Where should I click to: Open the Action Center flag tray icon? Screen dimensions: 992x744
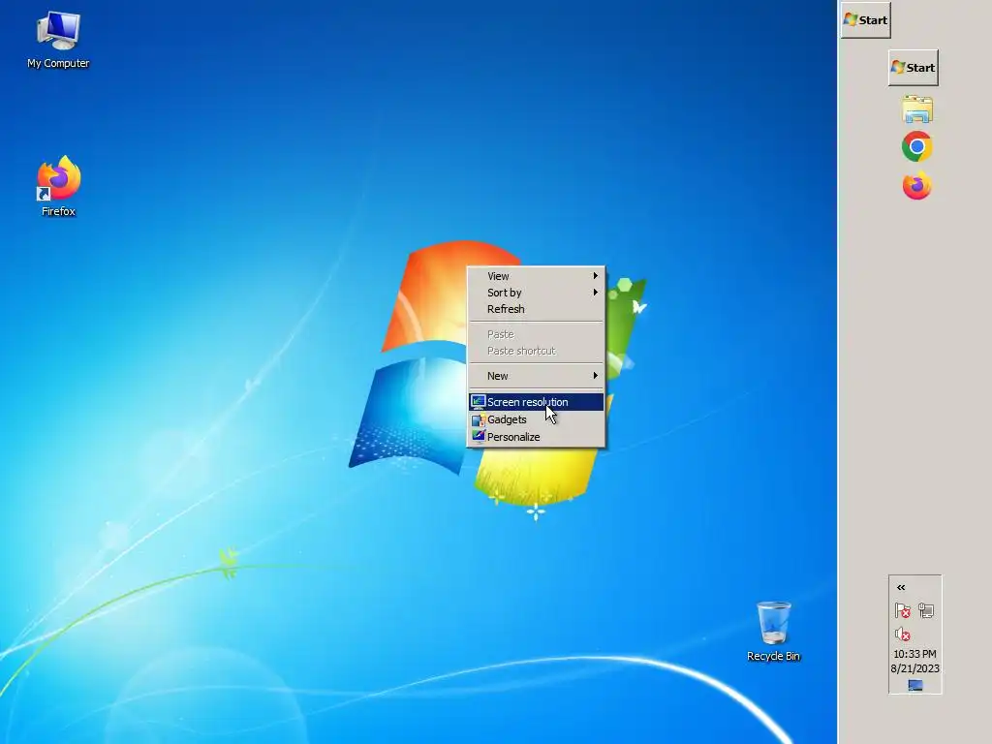pos(903,610)
